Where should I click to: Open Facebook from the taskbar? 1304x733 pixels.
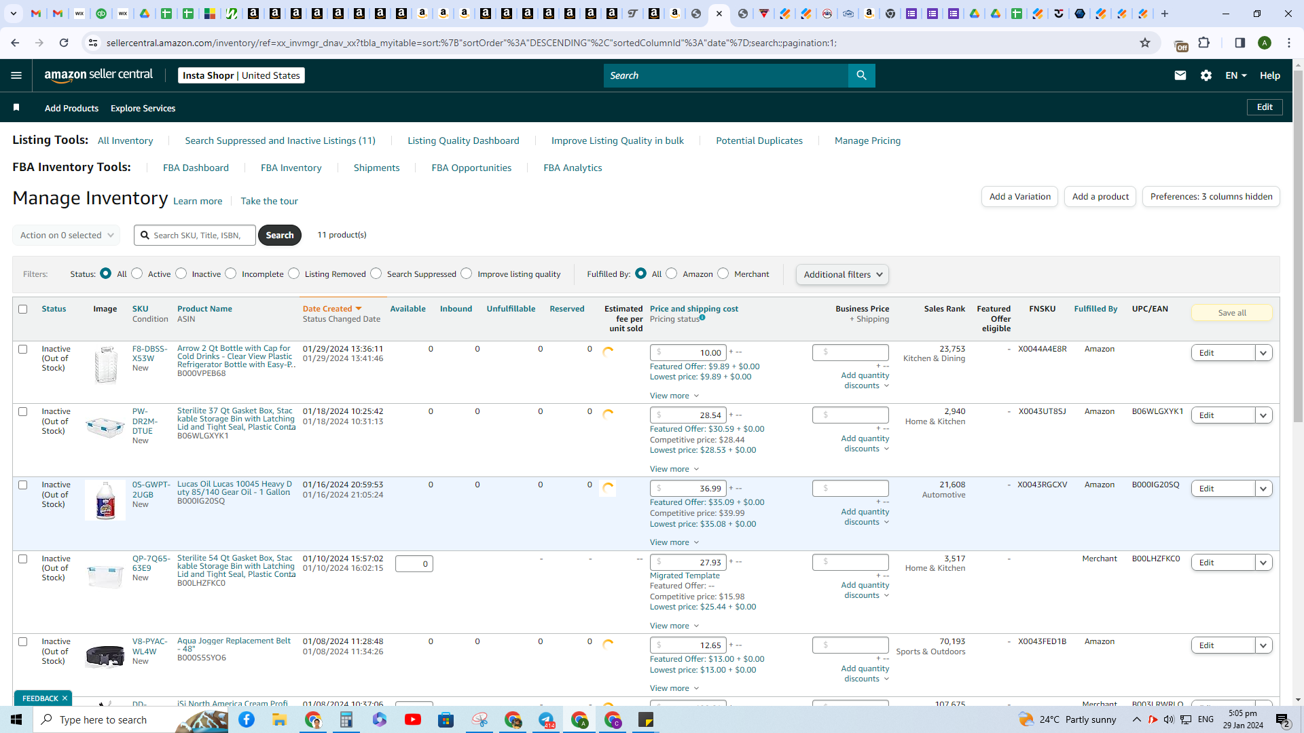coord(247,719)
